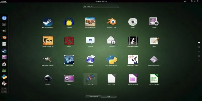Open LibreOffice Base
This screenshot has height=101, width=202.
133,78
